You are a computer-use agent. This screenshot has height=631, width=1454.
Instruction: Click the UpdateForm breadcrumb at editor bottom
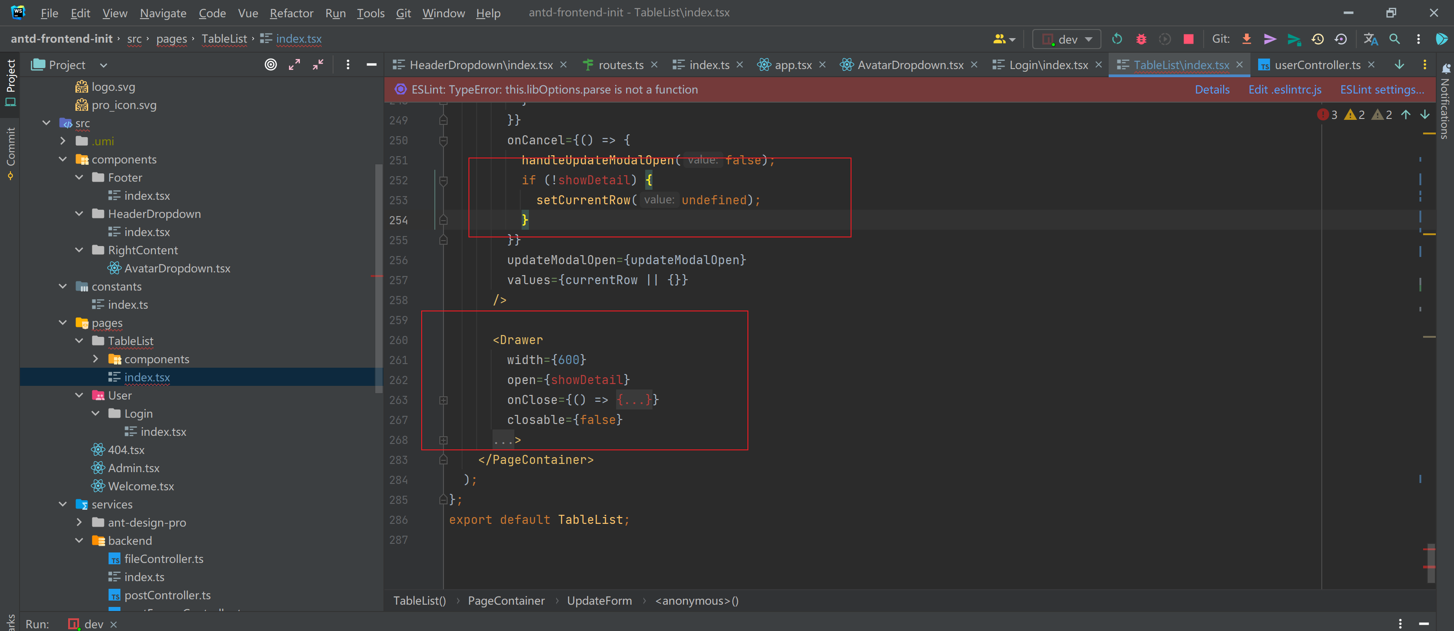pyautogui.click(x=599, y=601)
